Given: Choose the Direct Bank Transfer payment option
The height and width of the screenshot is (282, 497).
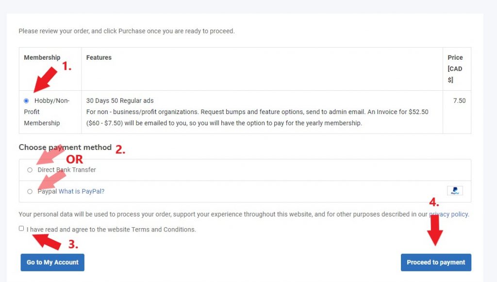Looking at the screenshot, I should 30,170.
